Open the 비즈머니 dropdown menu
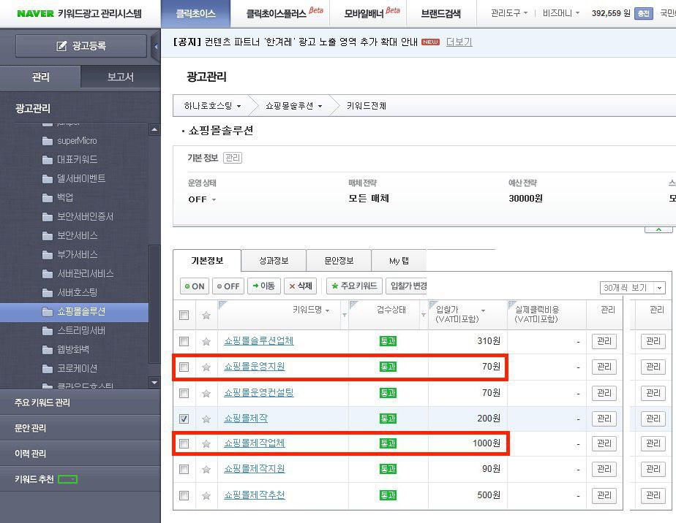The height and width of the screenshot is (523, 676). click(561, 13)
